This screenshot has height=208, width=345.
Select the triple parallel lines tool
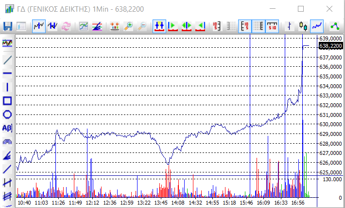7,196
